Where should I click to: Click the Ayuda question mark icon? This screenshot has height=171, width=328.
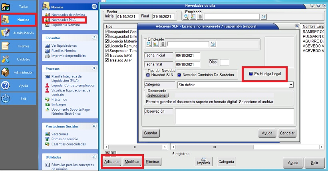(6, 85)
